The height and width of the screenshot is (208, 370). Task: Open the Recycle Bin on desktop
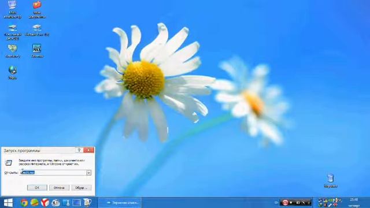[x=330, y=180]
